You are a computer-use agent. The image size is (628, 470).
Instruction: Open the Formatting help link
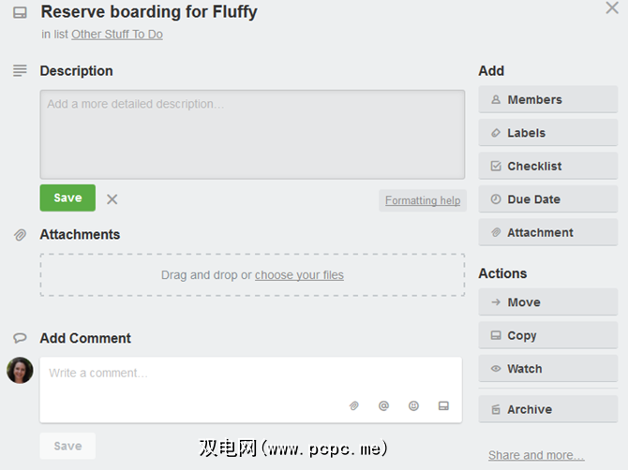pos(423,200)
